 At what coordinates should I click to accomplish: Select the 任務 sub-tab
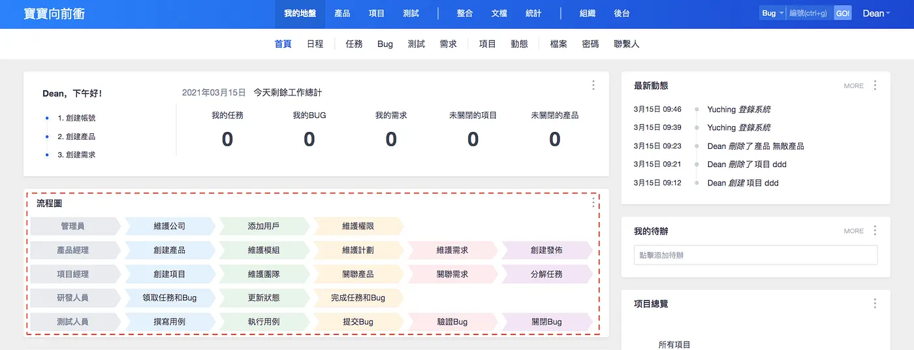click(355, 44)
